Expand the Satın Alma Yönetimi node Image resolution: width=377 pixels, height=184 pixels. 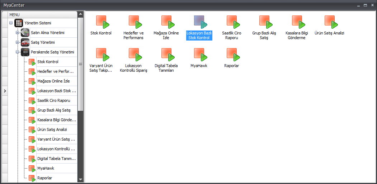[17, 33]
